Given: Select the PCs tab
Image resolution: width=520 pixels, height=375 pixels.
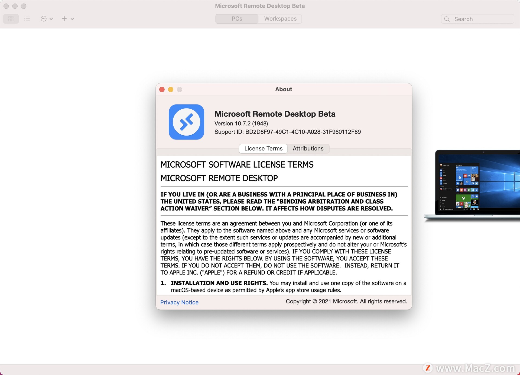Looking at the screenshot, I should [237, 19].
